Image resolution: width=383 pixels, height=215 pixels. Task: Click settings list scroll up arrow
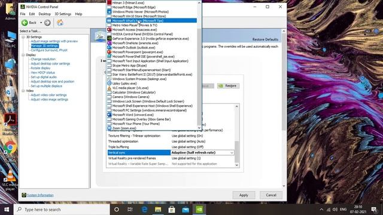click(237, 106)
